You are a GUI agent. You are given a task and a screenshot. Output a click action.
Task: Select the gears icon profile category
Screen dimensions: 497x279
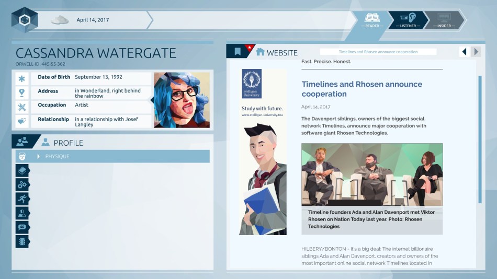[x=22, y=184]
